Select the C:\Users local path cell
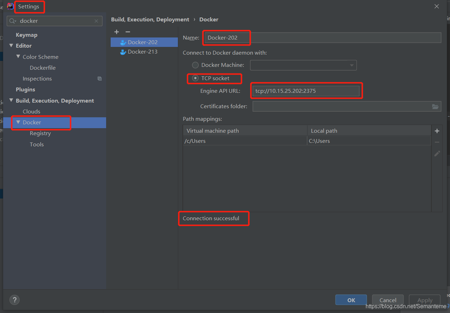This screenshot has height=313, width=450. [369, 141]
